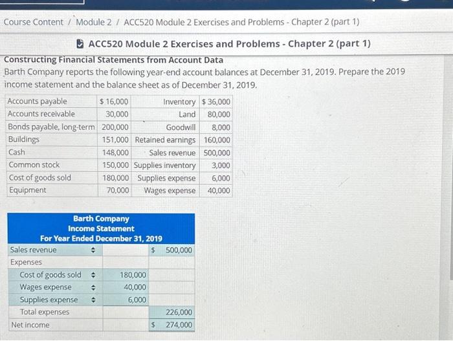
Task: Select the 'Goodwill' table cell
Action: (165, 127)
